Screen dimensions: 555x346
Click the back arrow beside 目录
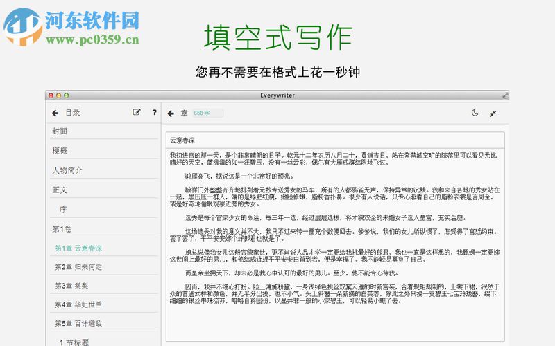tap(55, 113)
